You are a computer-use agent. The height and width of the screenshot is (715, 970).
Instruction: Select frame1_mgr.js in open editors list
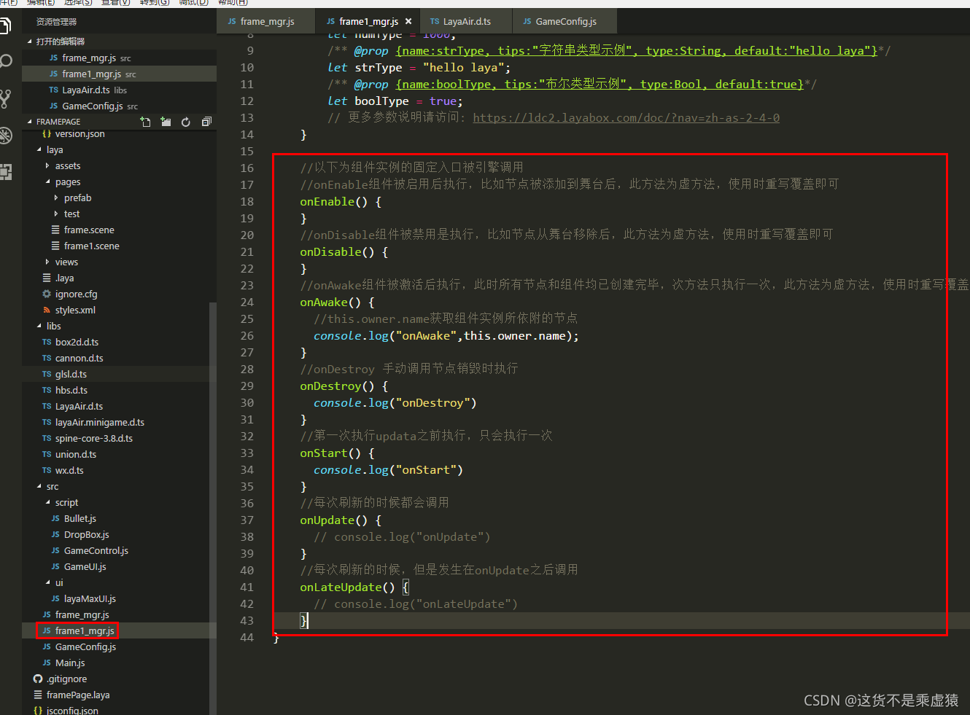pos(119,74)
